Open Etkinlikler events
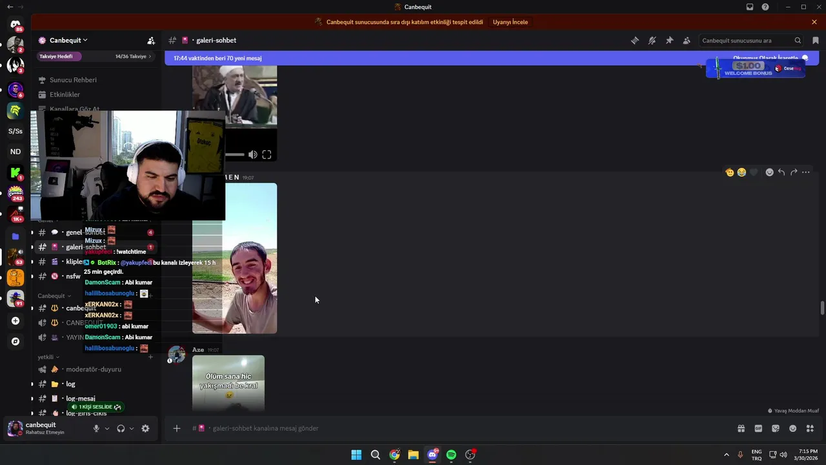Screen dimensions: 826x465 point(65,95)
